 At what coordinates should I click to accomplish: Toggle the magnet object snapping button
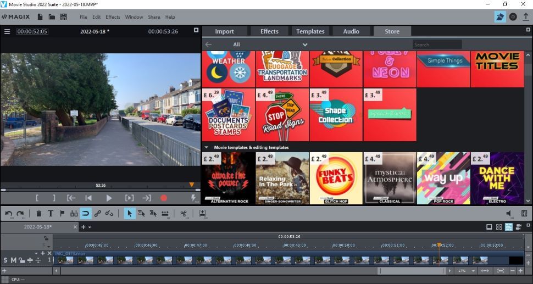86,214
